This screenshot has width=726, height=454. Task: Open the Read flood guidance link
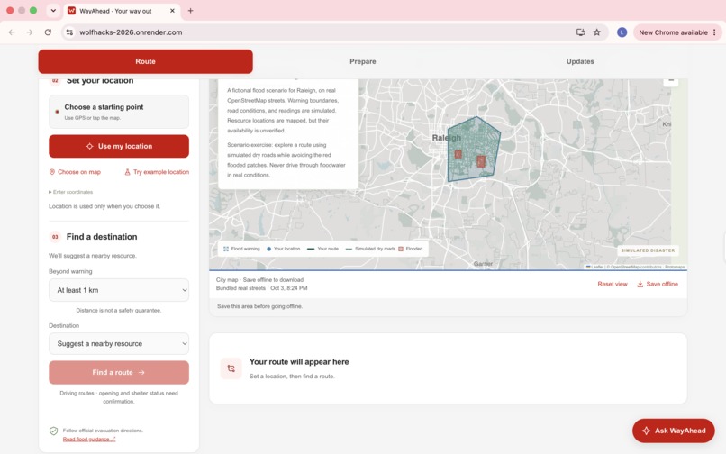pos(89,440)
